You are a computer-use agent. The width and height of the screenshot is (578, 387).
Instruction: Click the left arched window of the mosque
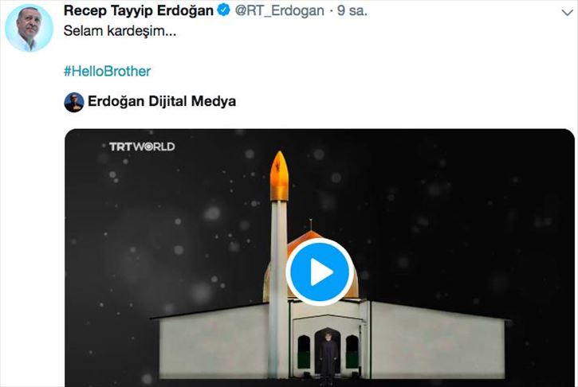304,352
